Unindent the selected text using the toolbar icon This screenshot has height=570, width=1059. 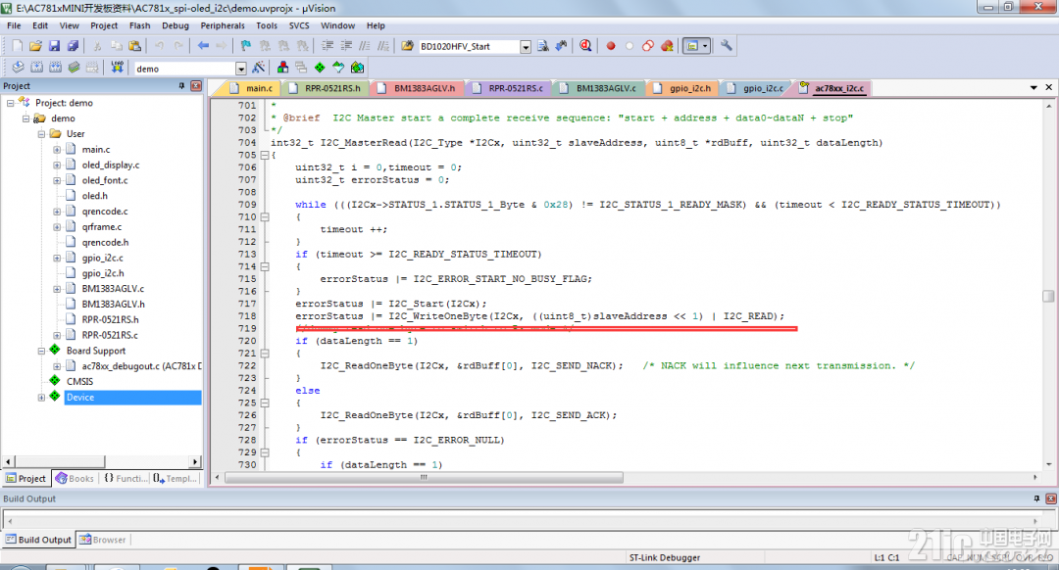346,46
